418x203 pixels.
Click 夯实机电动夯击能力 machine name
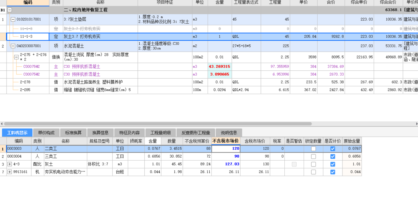pos(65,172)
